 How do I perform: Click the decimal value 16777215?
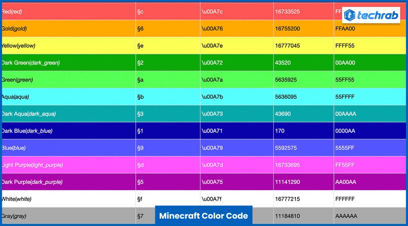287,199
